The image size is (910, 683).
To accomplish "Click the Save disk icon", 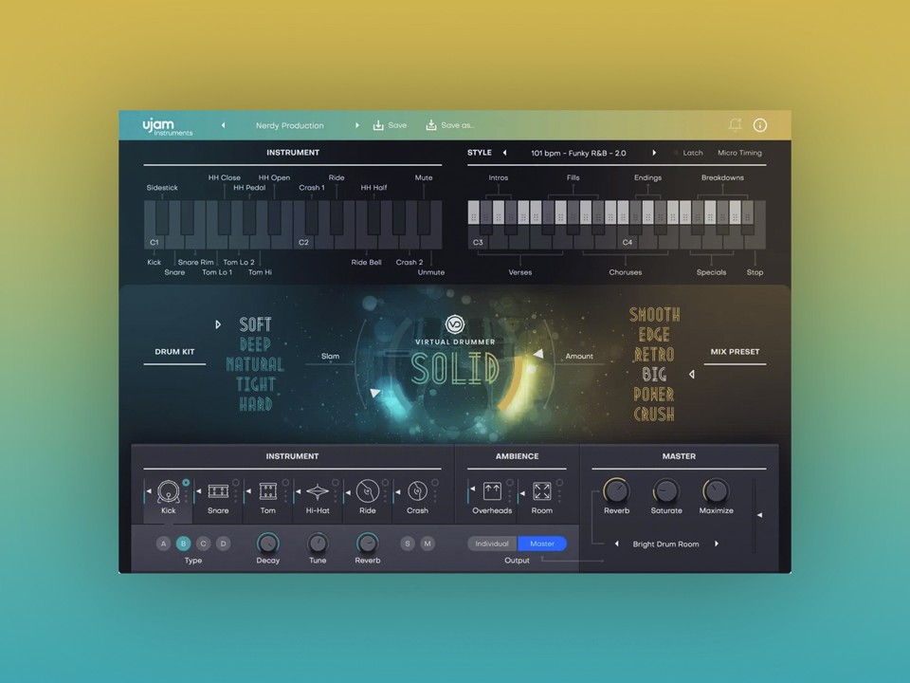I will pos(378,125).
